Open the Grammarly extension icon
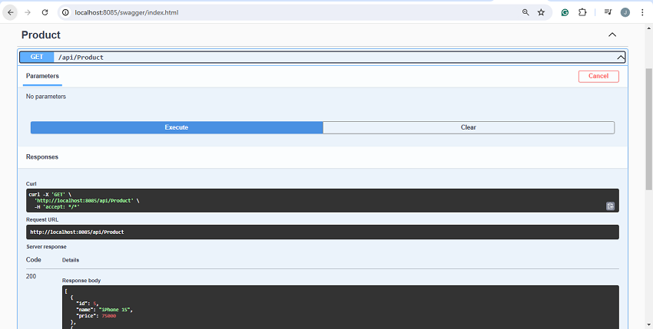The width and height of the screenshot is (653, 329). click(x=565, y=12)
